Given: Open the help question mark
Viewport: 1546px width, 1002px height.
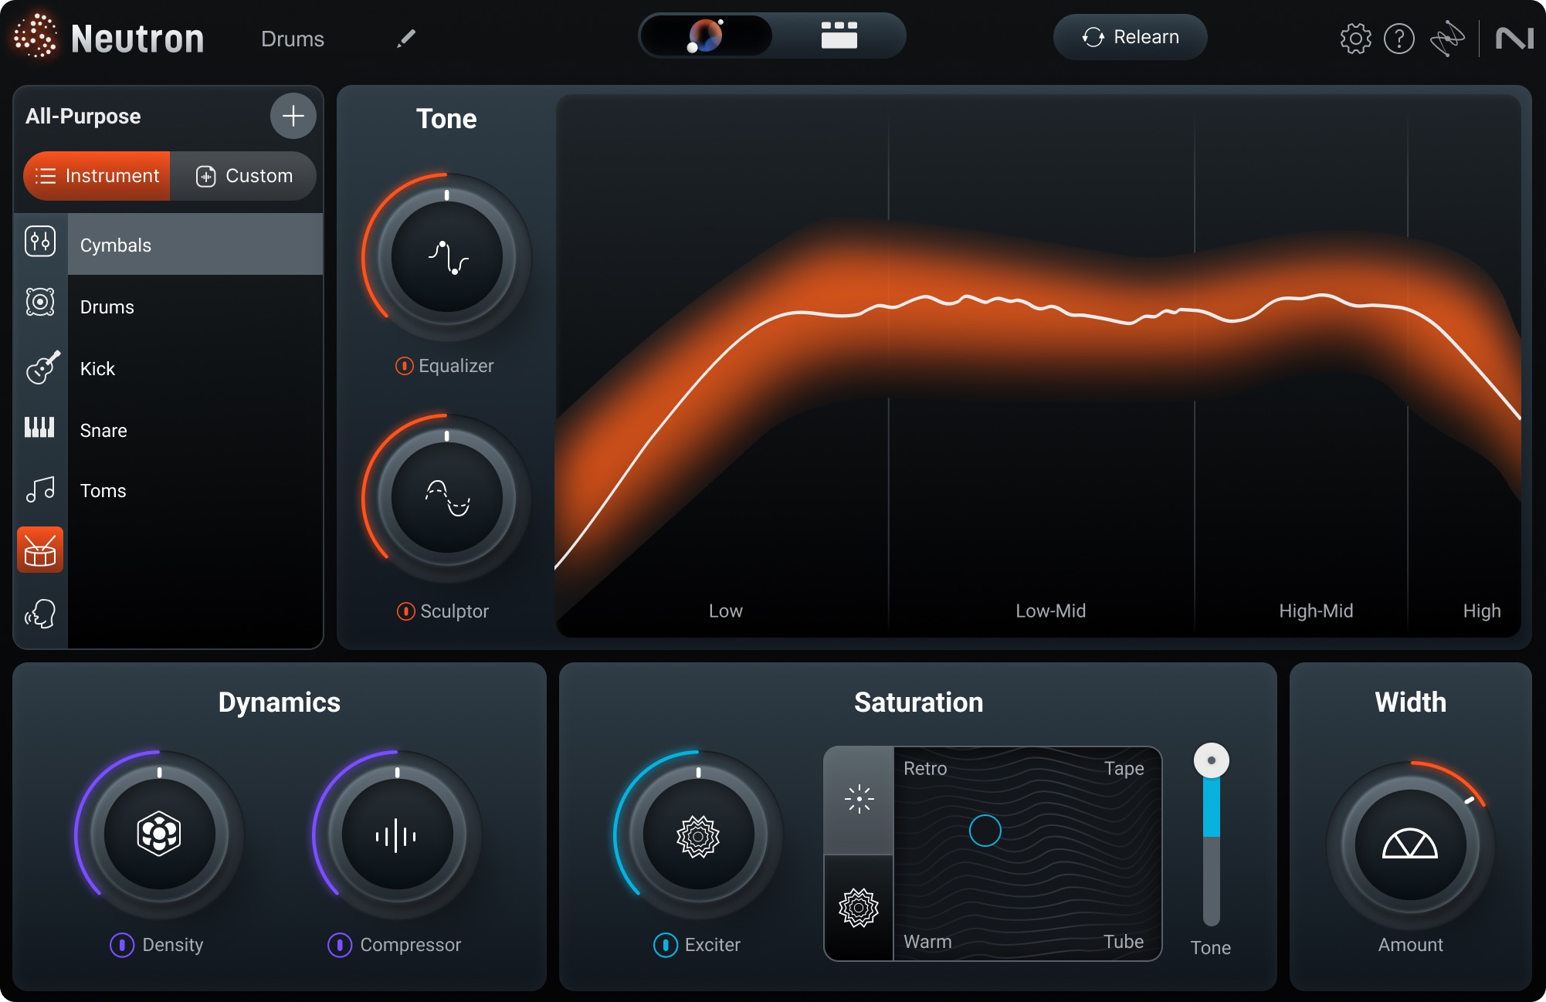Looking at the screenshot, I should pos(1399,38).
